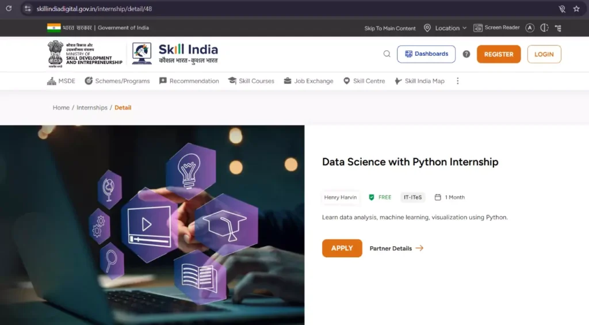Open the Recommendation menu item
Image resolution: width=589 pixels, height=325 pixels.
[x=189, y=81]
